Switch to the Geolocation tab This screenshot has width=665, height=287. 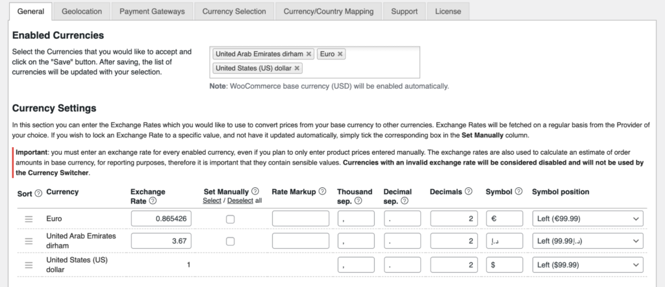81,11
